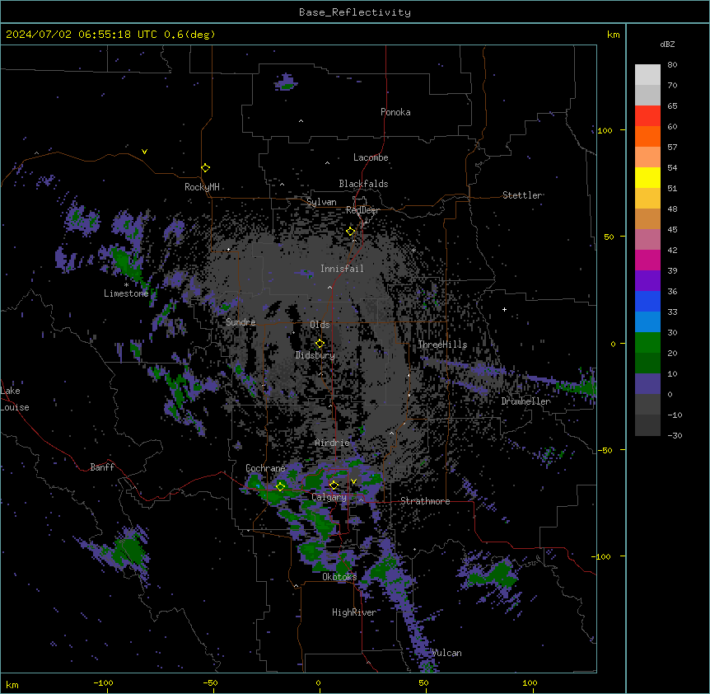Click the yellow diamond marker above Calgary label
This screenshot has width=710, height=694.
tap(334, 485)
